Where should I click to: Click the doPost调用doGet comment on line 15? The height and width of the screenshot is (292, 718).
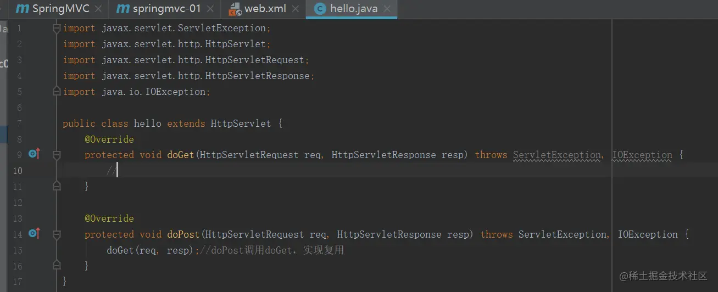(272, 250)
